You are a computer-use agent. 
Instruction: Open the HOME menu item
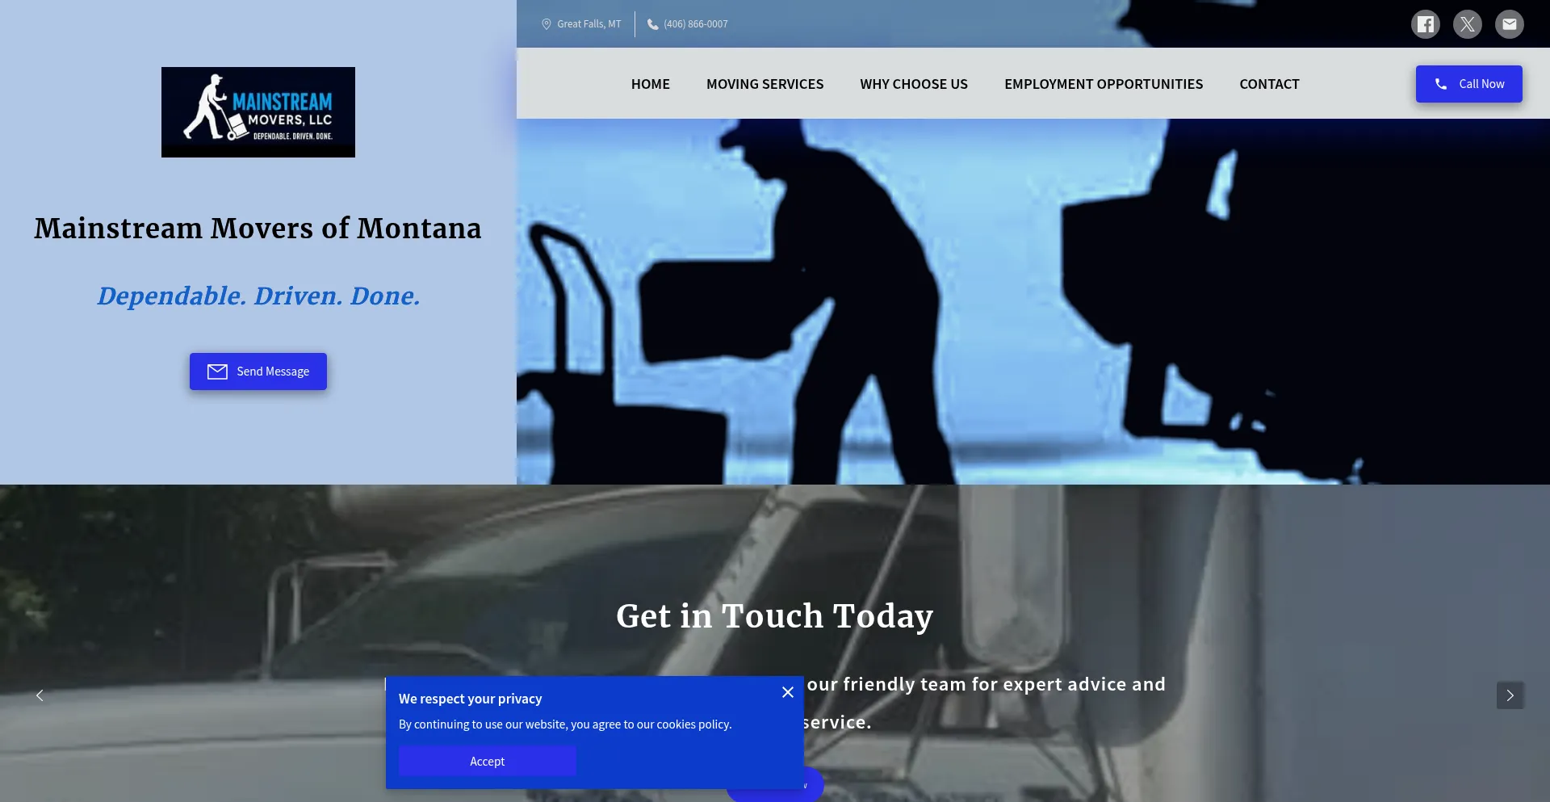tap(651, 84)
